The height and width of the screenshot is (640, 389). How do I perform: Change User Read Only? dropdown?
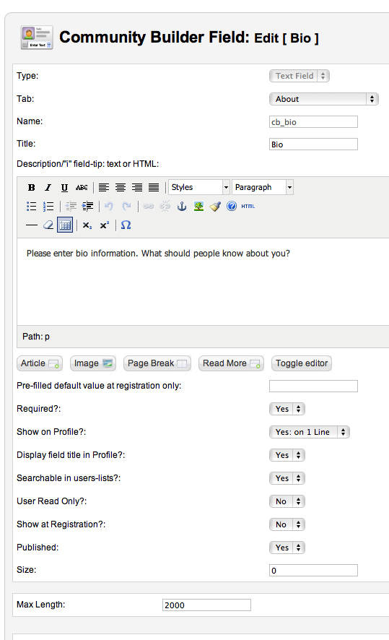click(287, 501)
